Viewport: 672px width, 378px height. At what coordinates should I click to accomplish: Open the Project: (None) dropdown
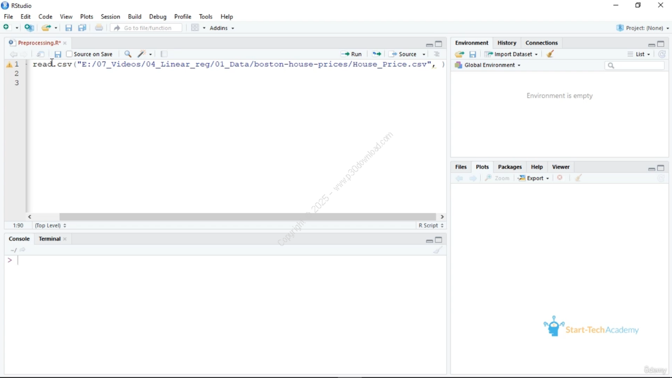coord(644,28)
